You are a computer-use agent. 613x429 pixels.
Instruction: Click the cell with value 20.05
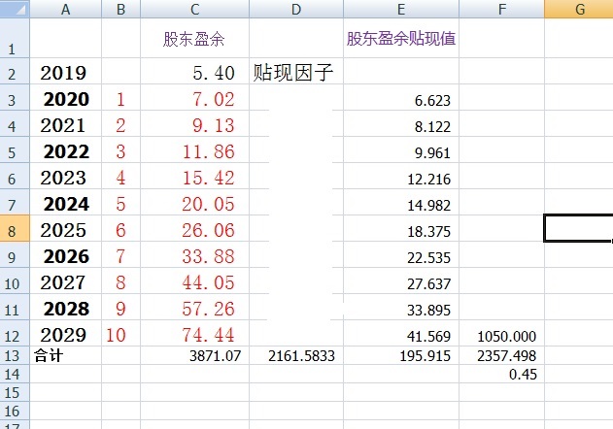194,202
